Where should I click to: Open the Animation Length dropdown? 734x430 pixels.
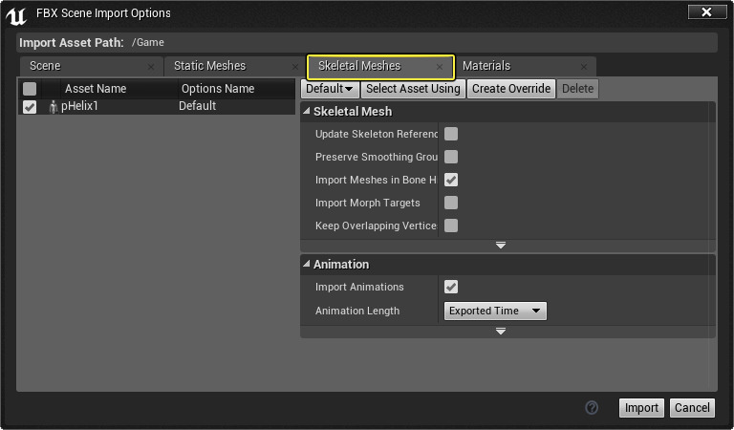tap(495, 311)
